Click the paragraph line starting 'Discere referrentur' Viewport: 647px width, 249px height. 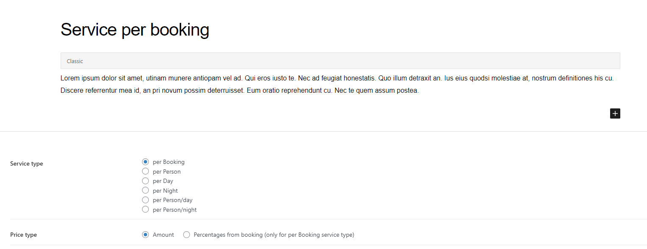[240, 90]
